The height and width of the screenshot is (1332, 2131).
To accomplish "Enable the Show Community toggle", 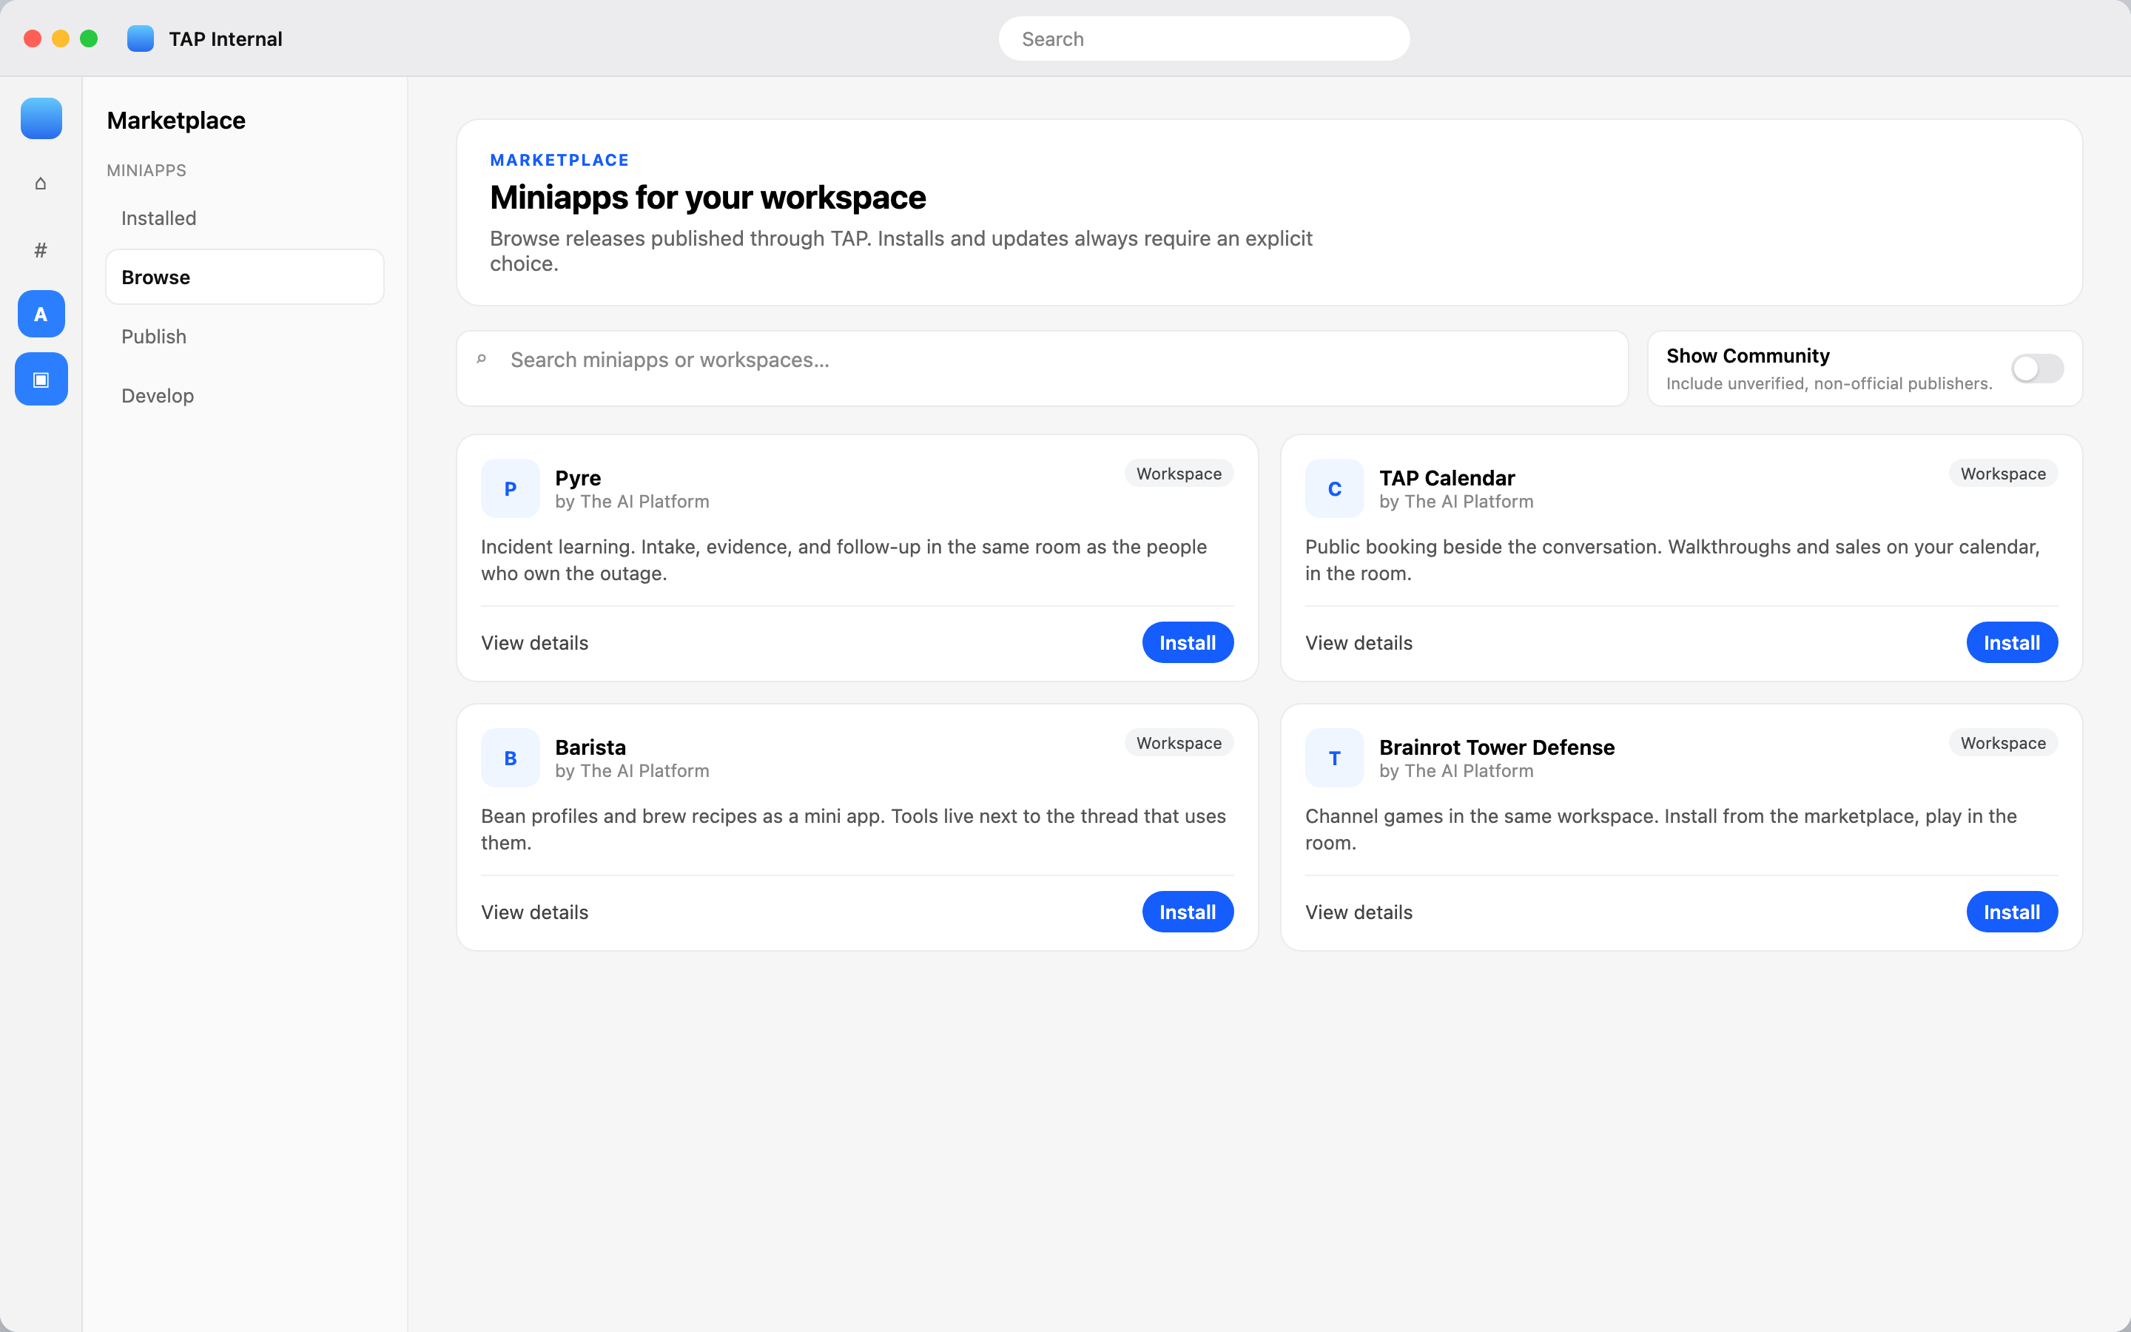I will tap(2037, 369).
